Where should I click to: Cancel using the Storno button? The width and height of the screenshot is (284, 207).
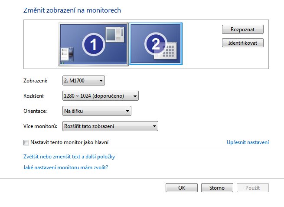217,188
